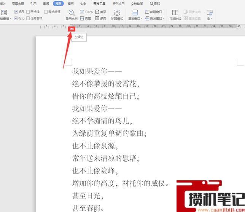Enable the 表格虚框 table gridlines checkbox
Image resolution: width=245 pixels, height=212 pixels.
46,12
